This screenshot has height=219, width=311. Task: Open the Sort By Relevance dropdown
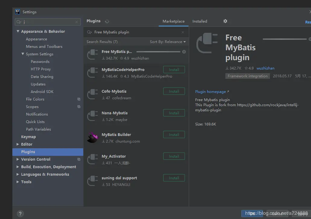click(168, 42)
